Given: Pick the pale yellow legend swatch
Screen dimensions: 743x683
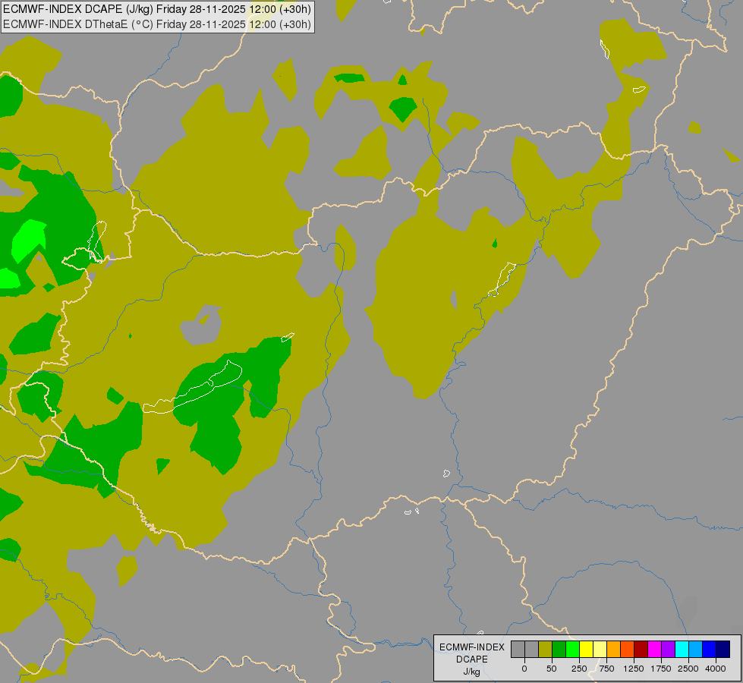Looking at the screenshot, I should click(600, 650).
